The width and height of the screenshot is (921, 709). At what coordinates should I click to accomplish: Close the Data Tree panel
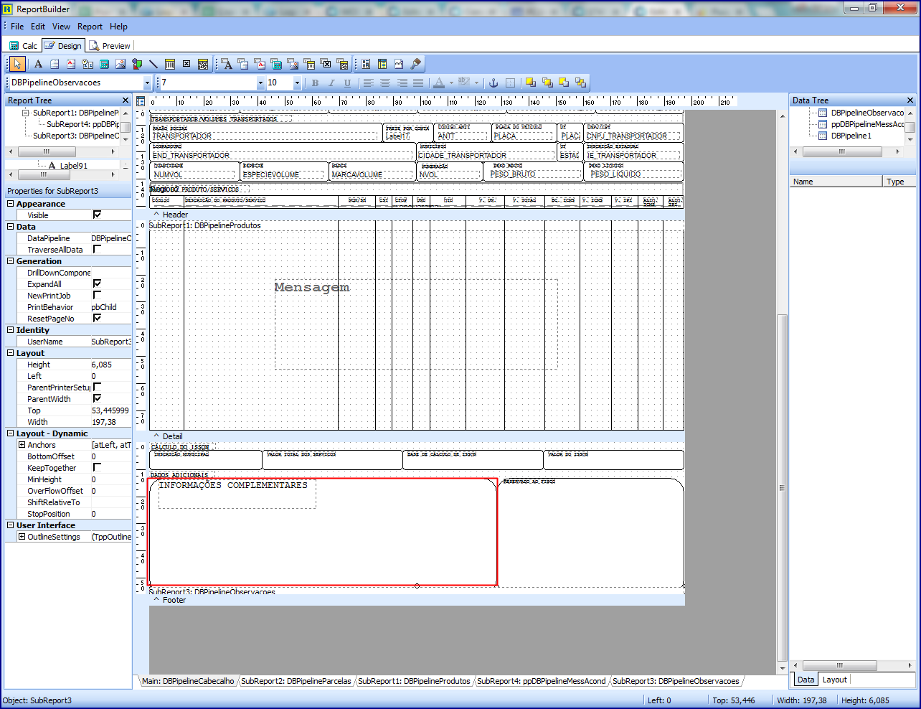coord(910,100)
